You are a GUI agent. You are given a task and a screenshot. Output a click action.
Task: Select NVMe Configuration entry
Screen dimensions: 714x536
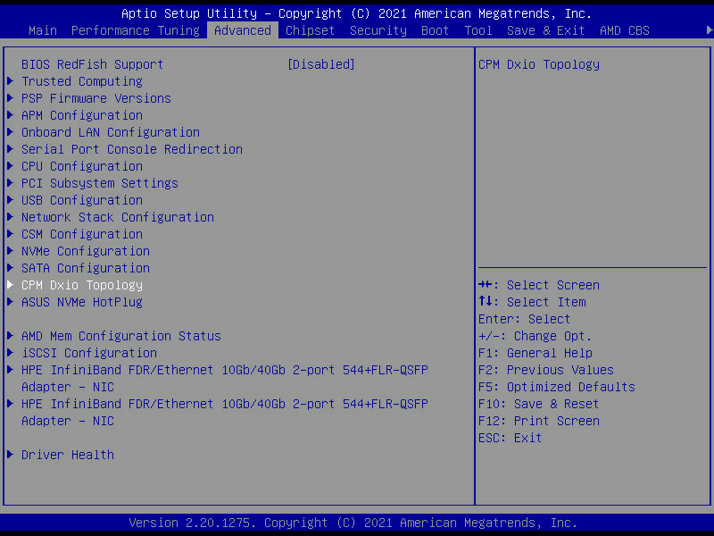click(x=85, y=251)
